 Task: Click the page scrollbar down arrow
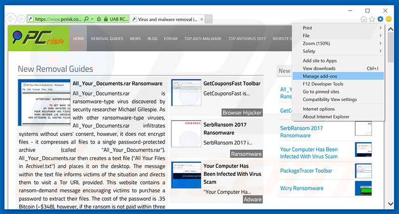[x=390, y=203]
